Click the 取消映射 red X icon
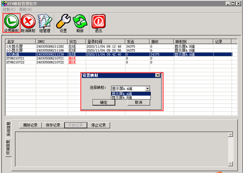 28,21
